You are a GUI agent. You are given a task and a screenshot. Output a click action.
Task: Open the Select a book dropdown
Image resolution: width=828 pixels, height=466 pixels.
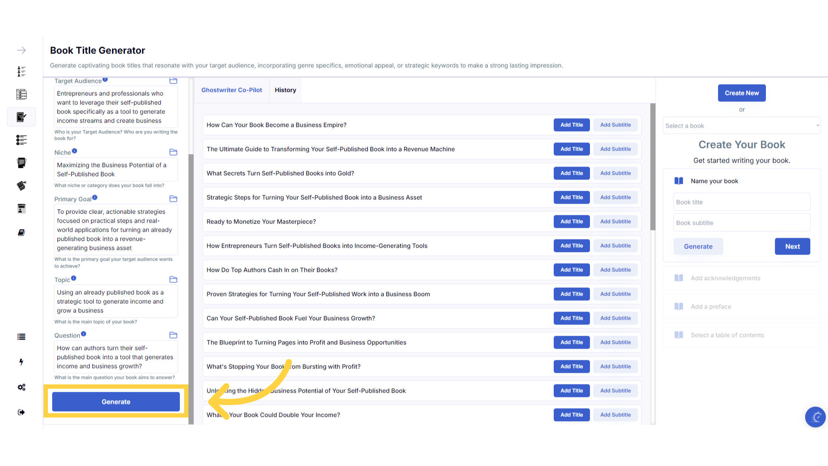click(742, 126)
